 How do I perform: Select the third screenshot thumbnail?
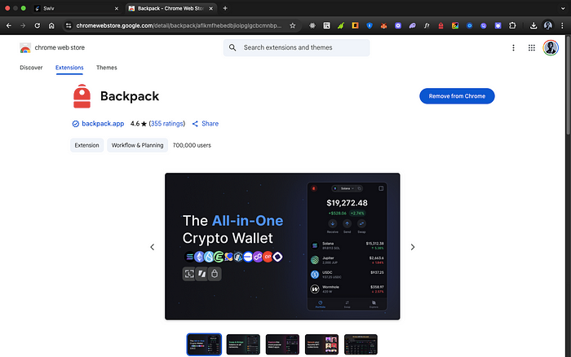pyautogui.click(x=282, y=344)
